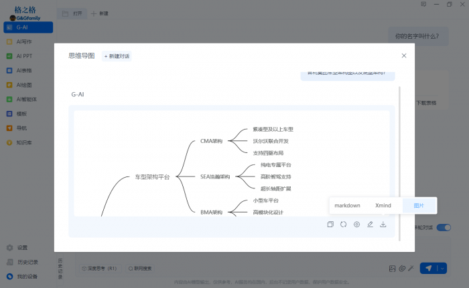This screenshot has height=288, width=469.
Task: Start a new chat with 新建对话
Action: coord(117,56)
